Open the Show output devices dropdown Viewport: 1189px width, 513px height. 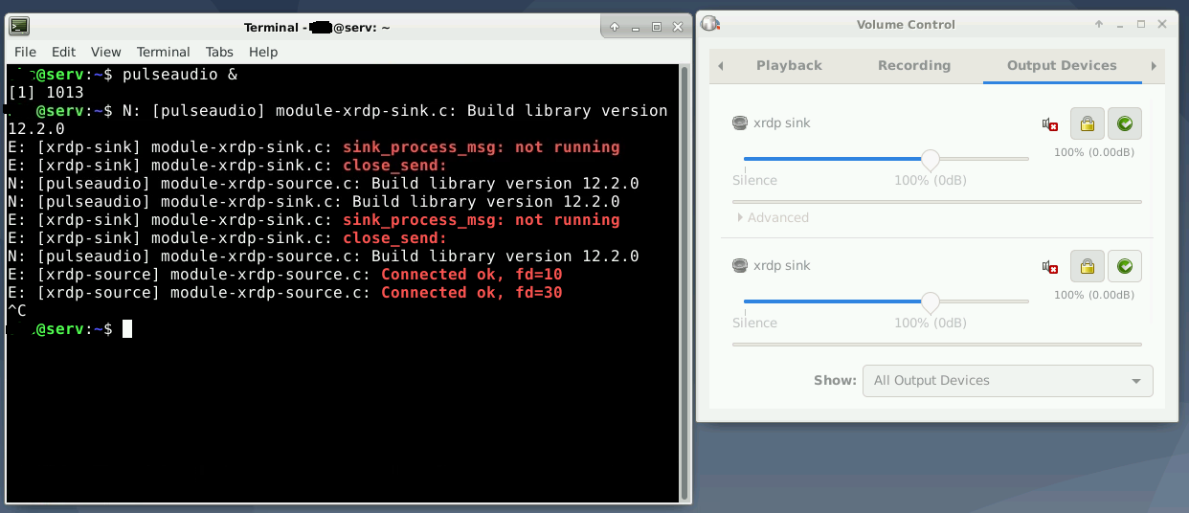[x=1007, y=380]
